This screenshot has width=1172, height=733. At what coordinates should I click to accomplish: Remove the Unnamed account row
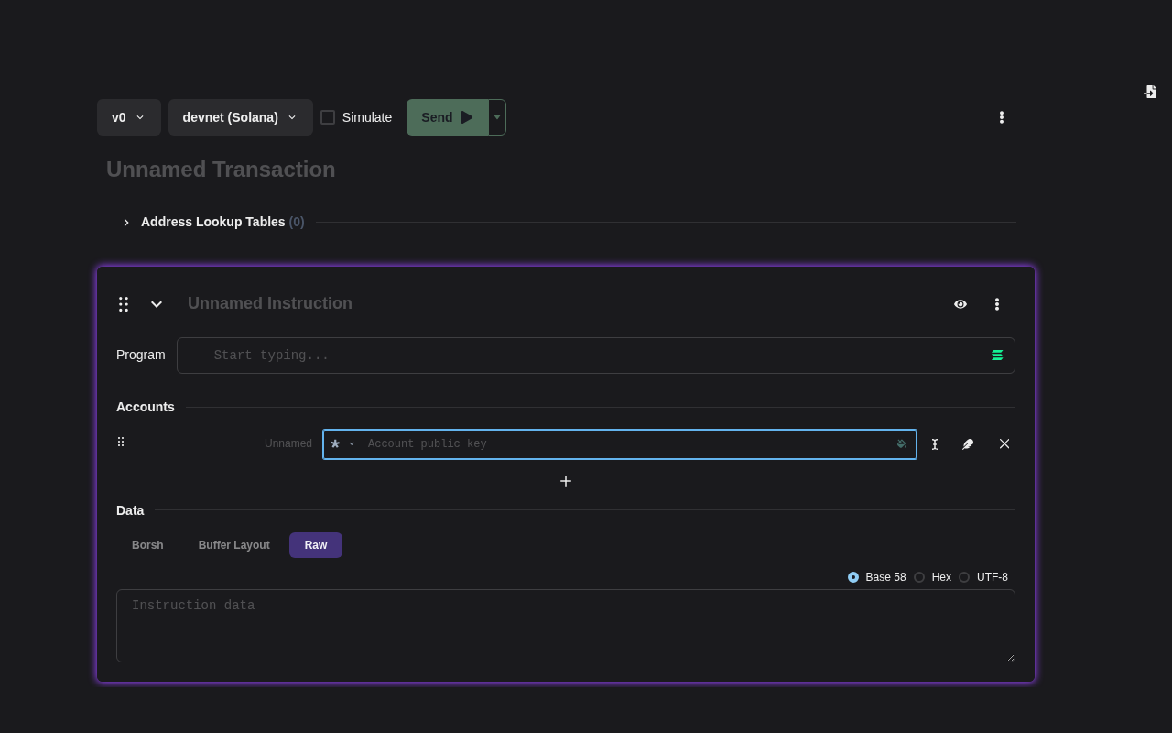(x=1004, y=444)
